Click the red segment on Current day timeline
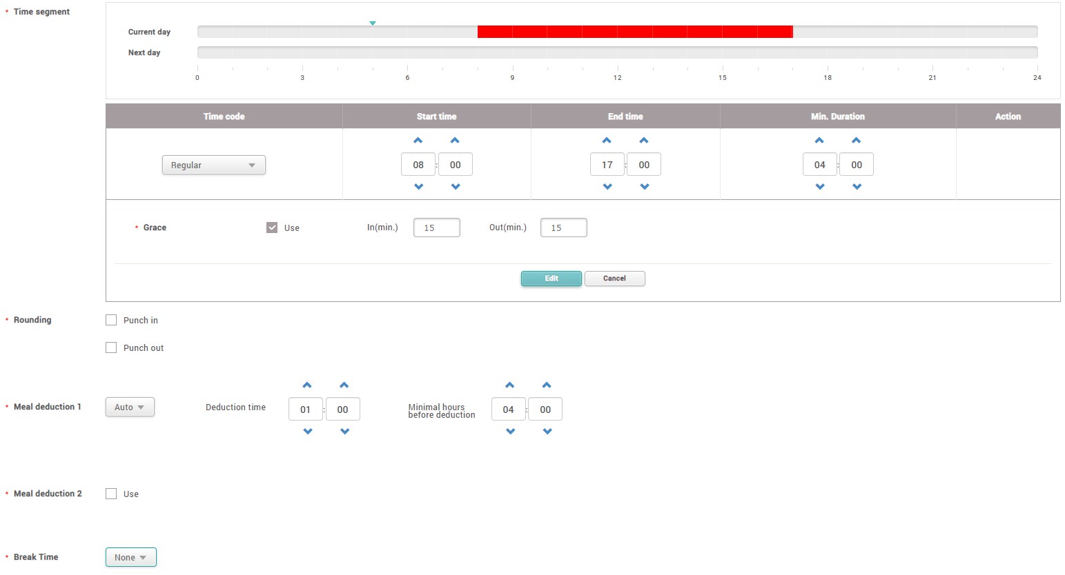The image size is (1065, 575). click(634, 32)
